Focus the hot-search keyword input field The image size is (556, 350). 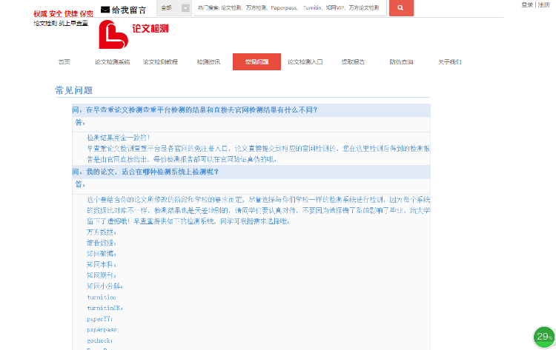pyautogui.click(x=290, y=8)
